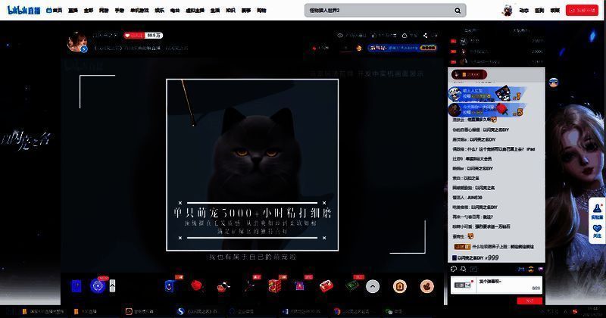Click the red send message button

(x=529, y=301)
